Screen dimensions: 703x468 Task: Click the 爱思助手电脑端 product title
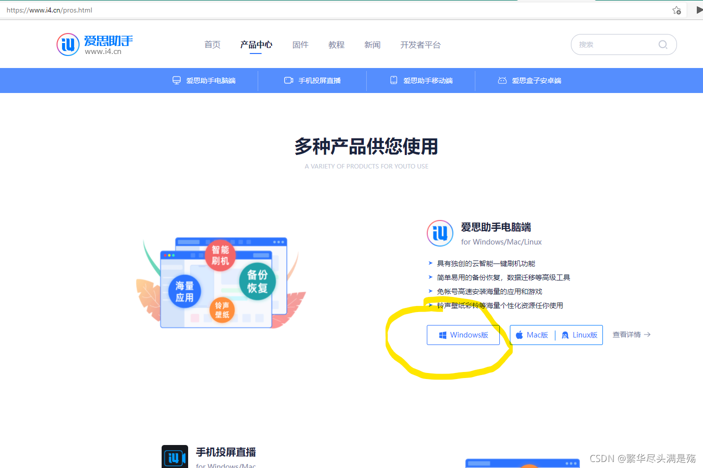tap(496, 227)
